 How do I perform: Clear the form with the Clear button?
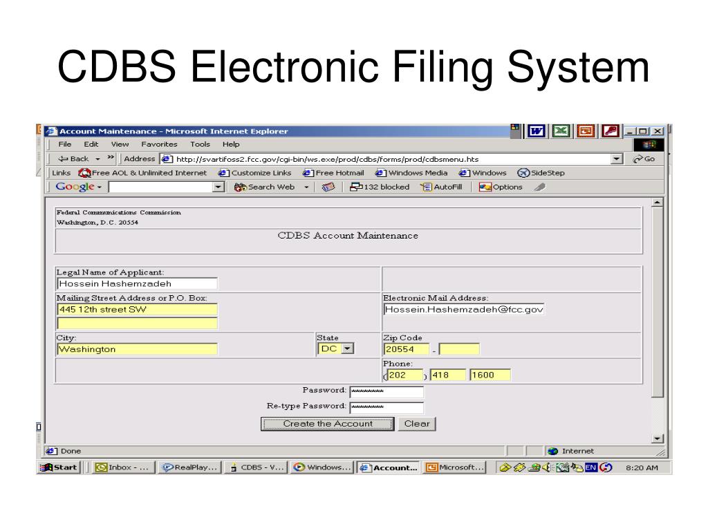[x=416, y=423]
